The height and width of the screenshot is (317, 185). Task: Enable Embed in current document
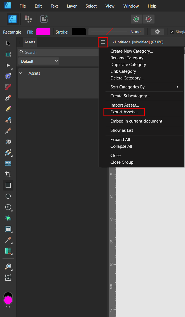136,121
